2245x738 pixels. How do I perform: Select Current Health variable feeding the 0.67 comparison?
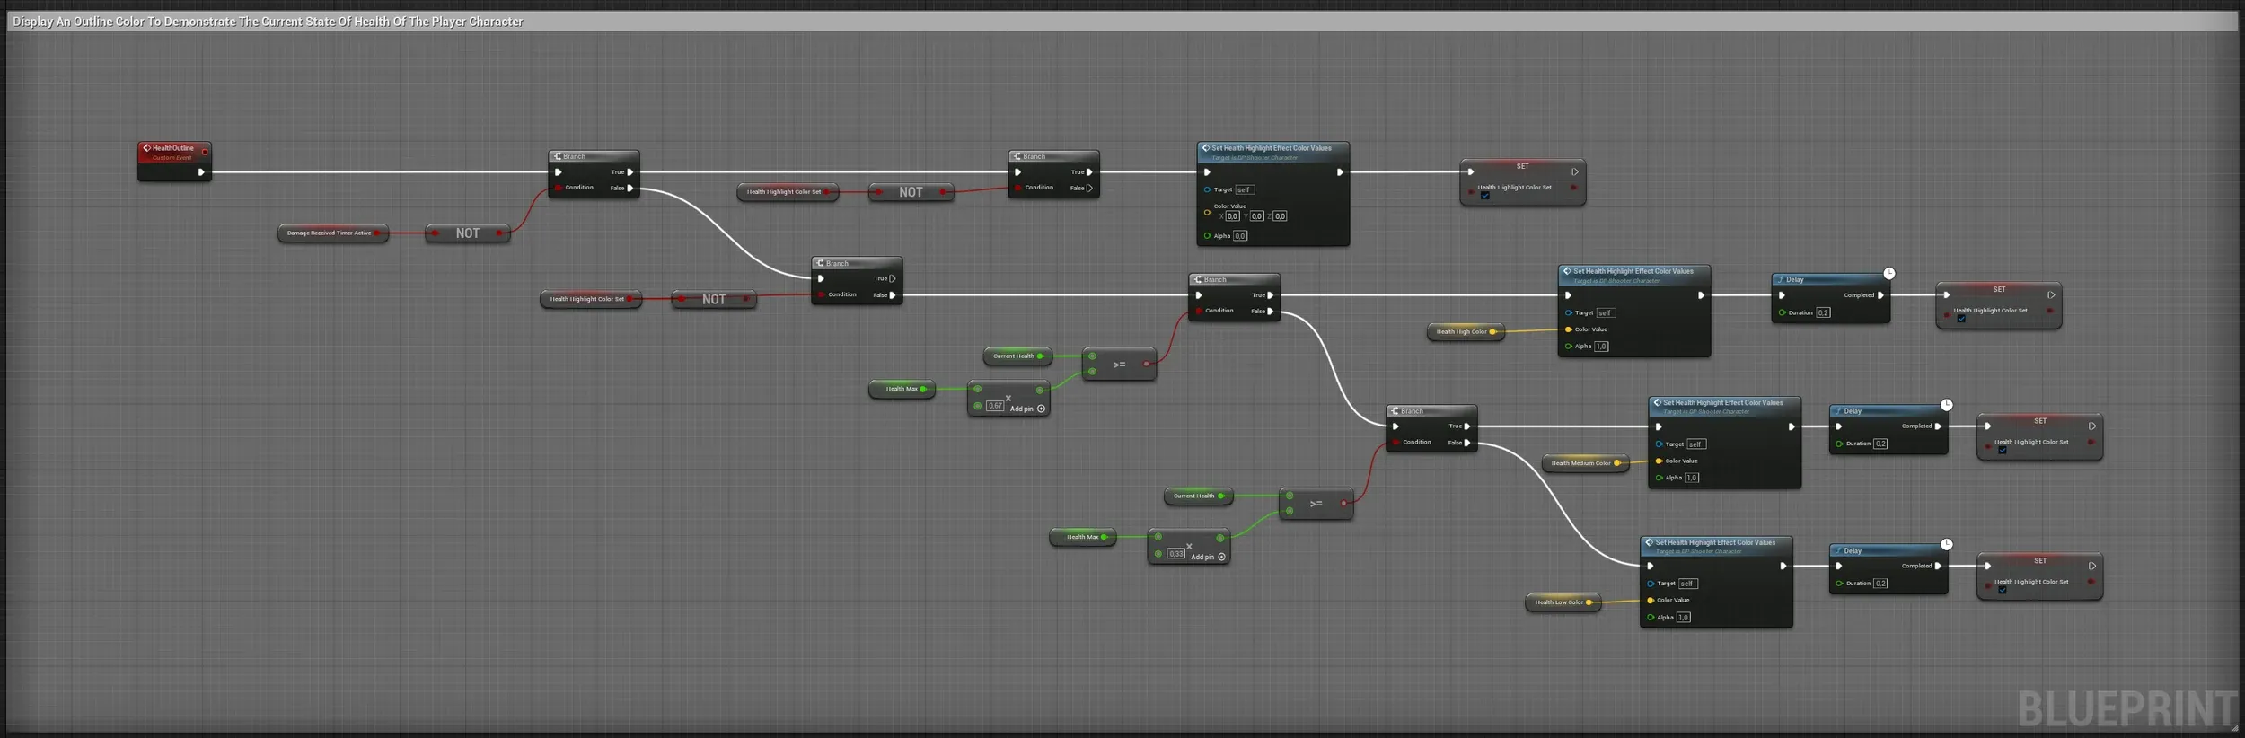pos(1017,356)
